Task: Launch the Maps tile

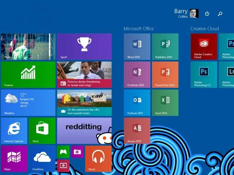Action: pyautogui.click(x=14, y=159)
